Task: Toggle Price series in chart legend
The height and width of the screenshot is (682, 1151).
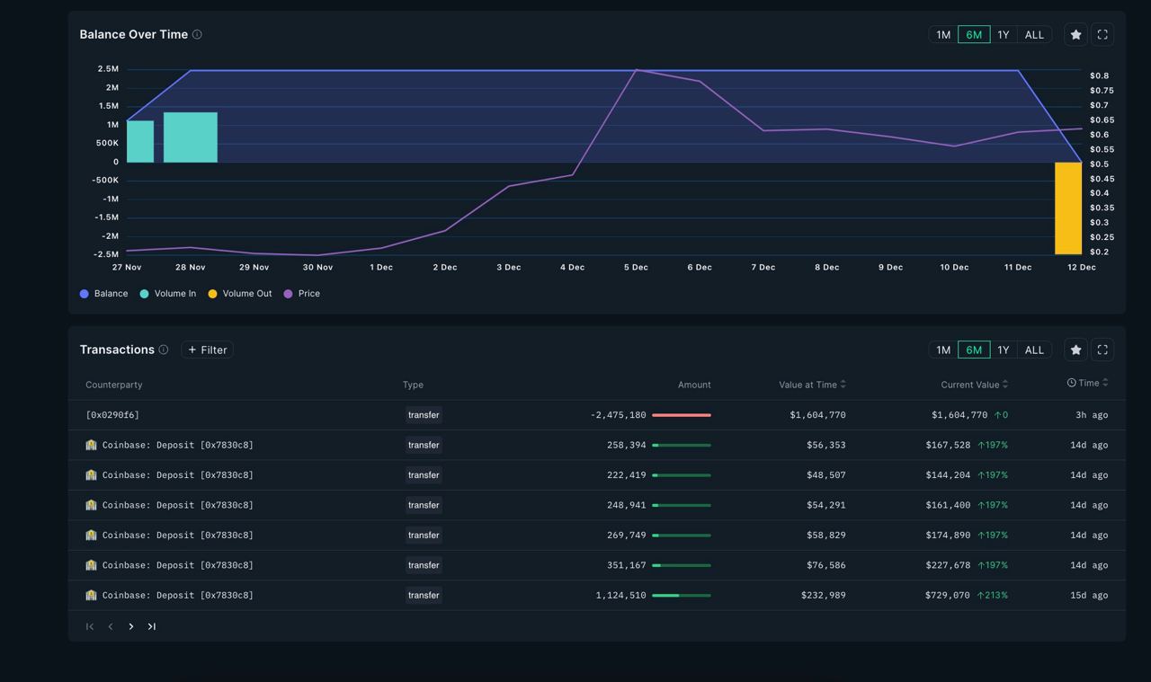Action: coord(301,294)
